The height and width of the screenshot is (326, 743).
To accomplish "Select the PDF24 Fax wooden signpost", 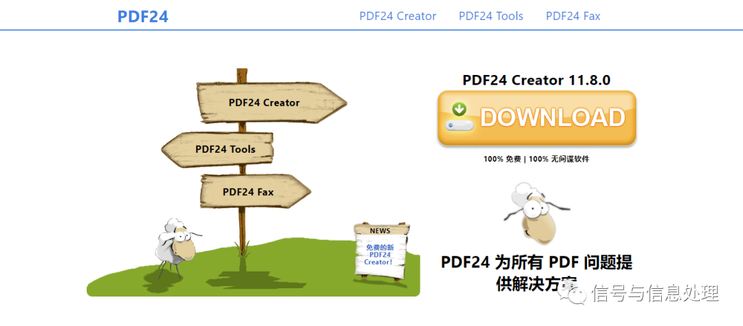I will click(x=255, y=191).
